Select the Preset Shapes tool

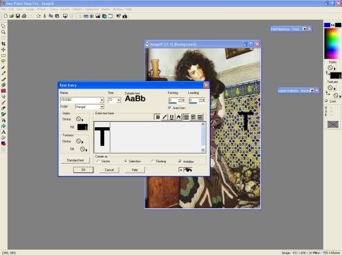[3, 143]
